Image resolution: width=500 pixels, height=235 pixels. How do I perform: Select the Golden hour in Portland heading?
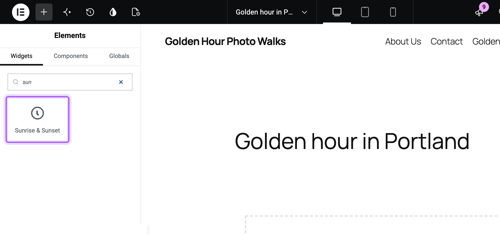coord(352,141)
